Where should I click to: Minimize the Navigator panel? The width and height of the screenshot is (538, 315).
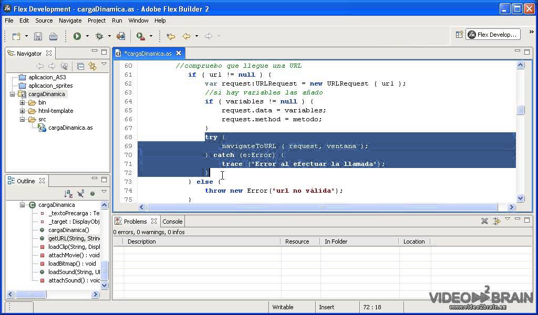click(95, 51)
